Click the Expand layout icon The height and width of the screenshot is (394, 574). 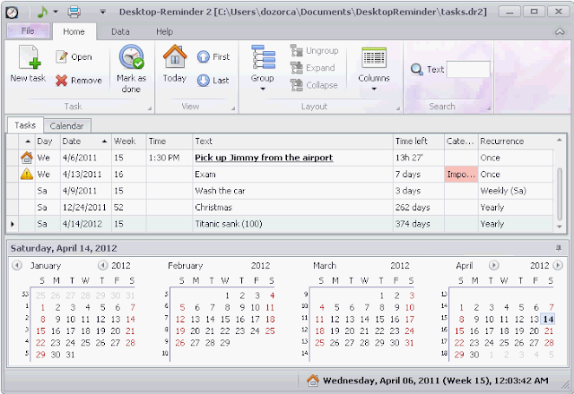click(x=296, y=68)
